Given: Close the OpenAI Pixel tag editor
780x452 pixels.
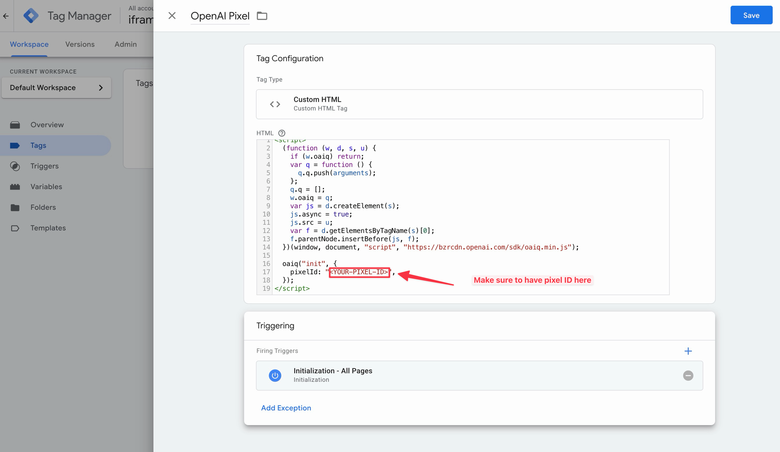Looking at the screenshot, I should [172, 16].
